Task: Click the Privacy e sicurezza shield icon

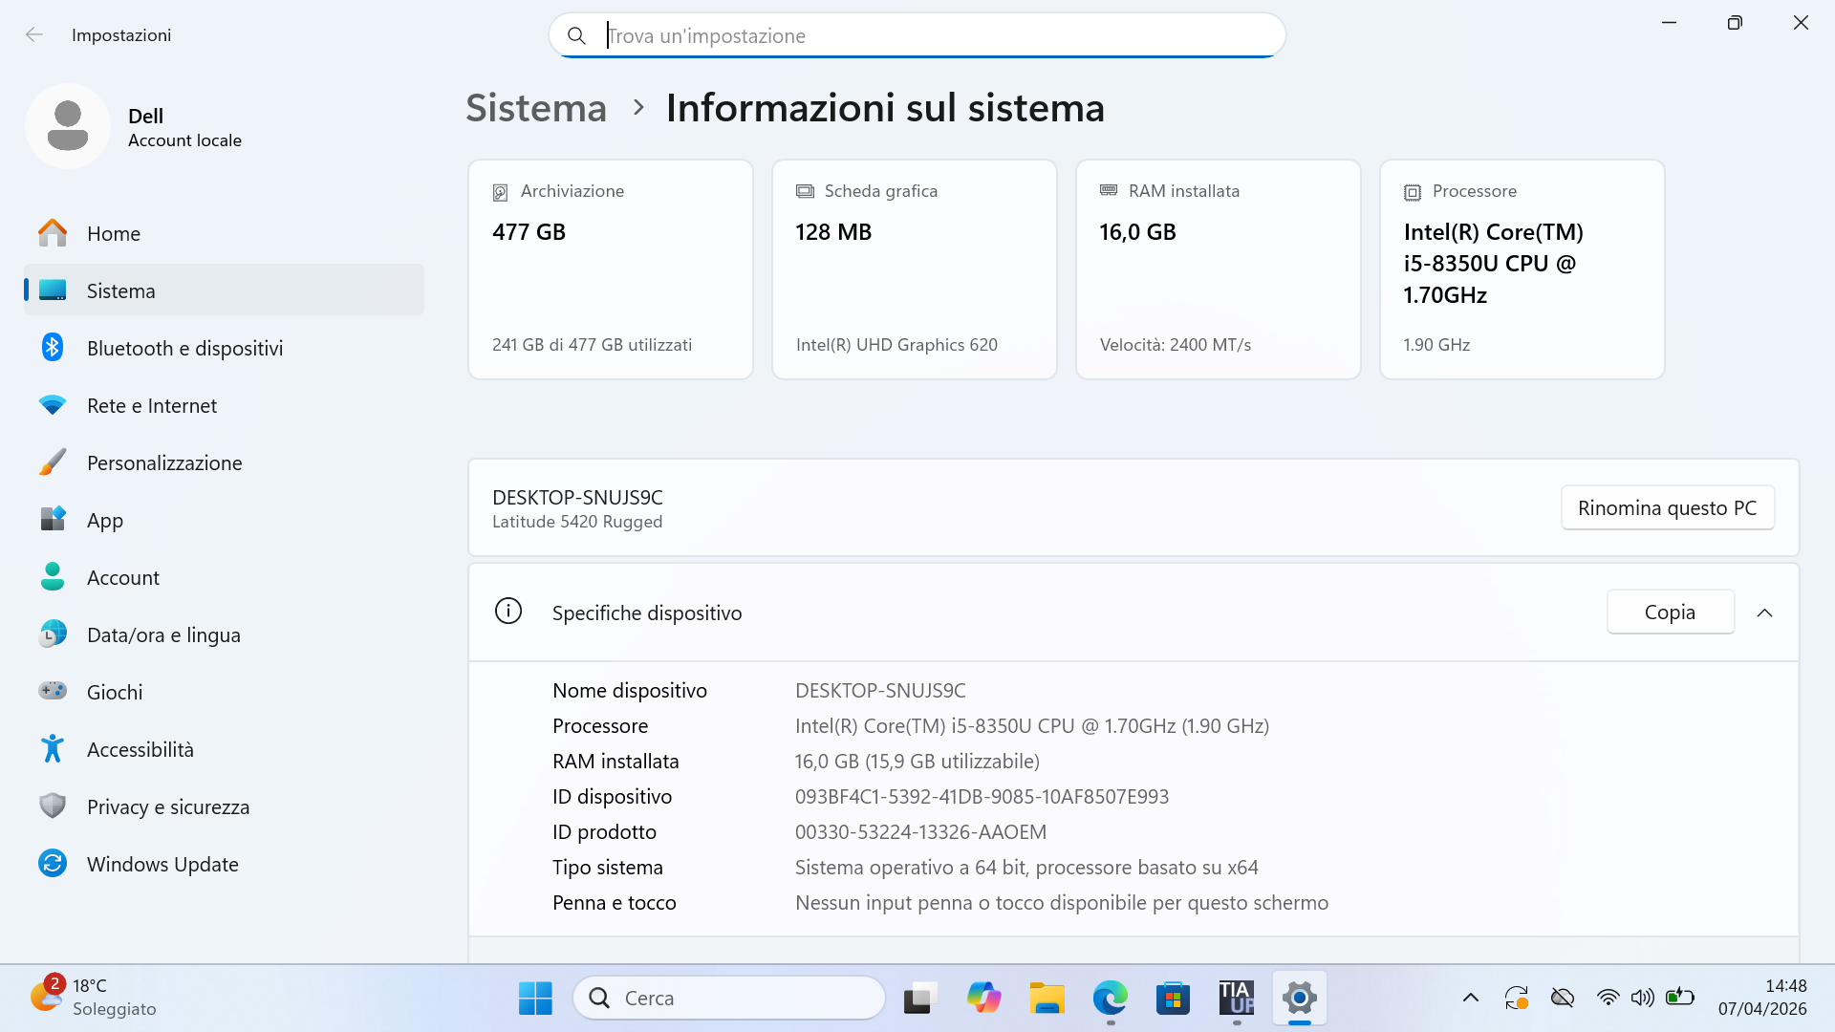Action: pyautogui.click(x=53, y=806)
